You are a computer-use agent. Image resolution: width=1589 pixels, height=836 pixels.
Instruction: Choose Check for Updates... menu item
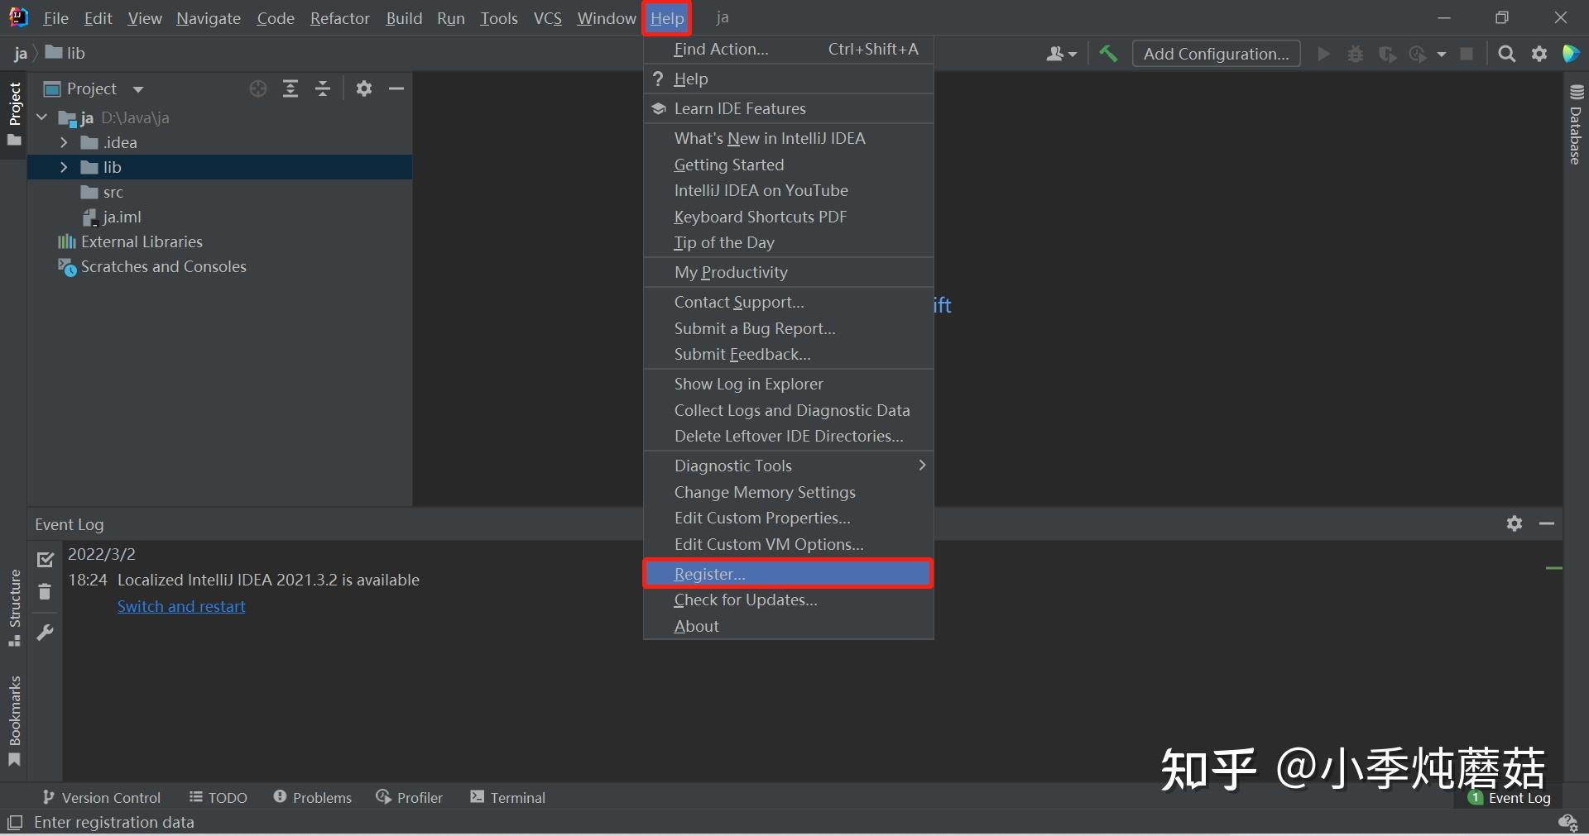tap(788, 600)
